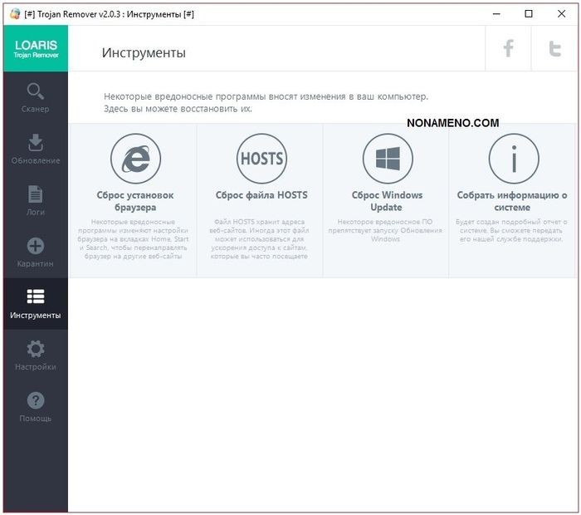Maximize the Trojan Remover window
Viewport: 581px width, 515px height.
click(x=529, y=14)
